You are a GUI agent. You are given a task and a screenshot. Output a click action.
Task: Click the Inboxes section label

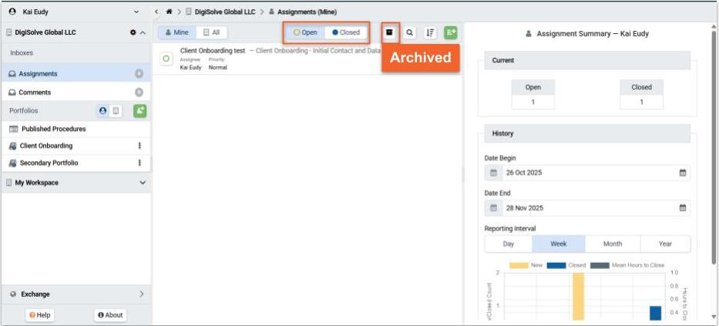tap(21, 52)
